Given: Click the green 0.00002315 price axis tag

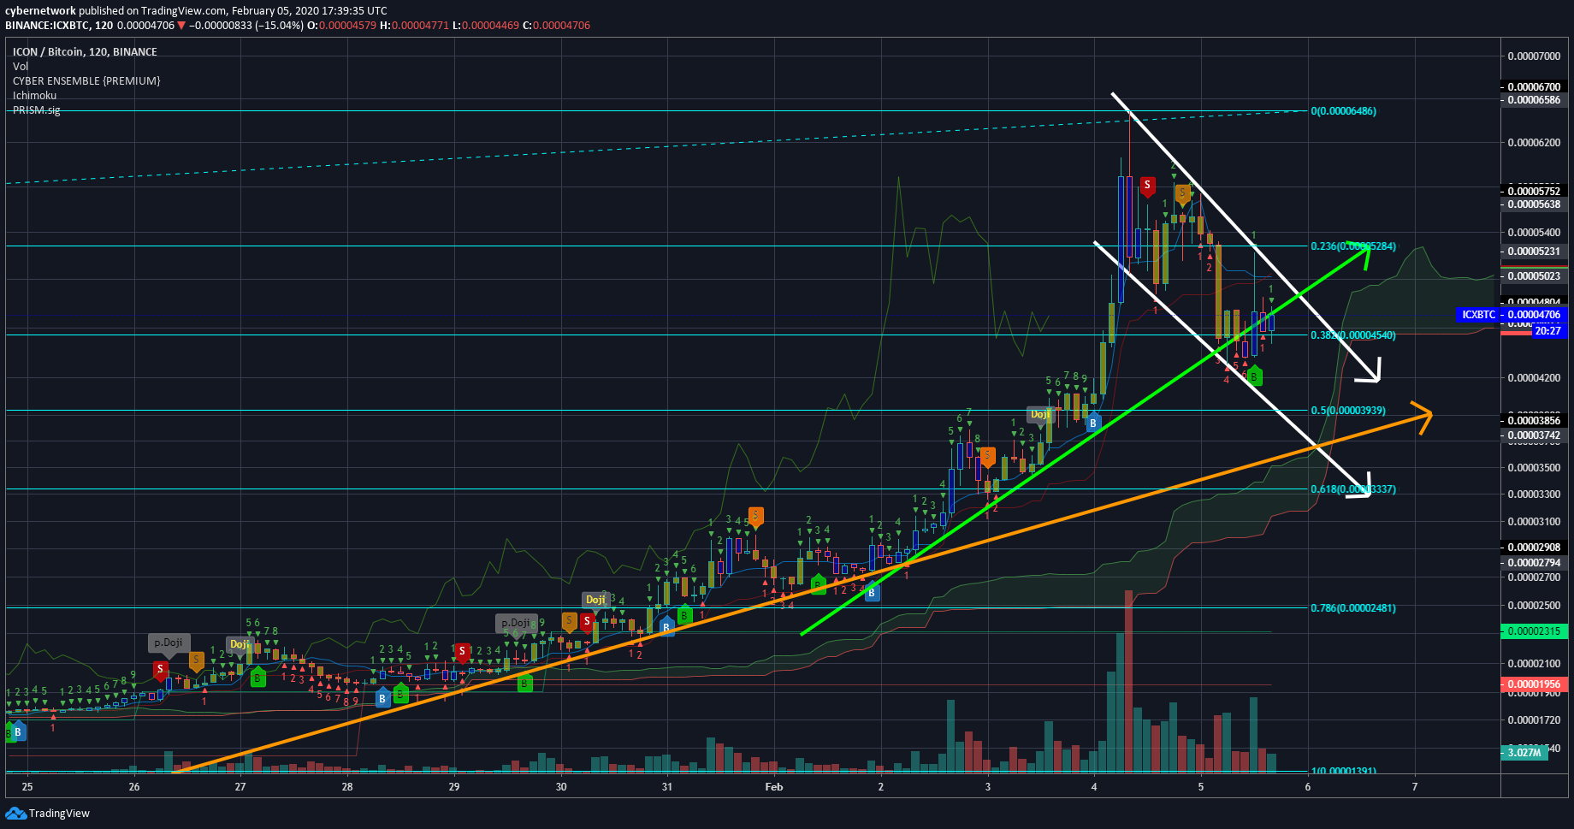Looking at the screenshot, I should [1533, 631].
